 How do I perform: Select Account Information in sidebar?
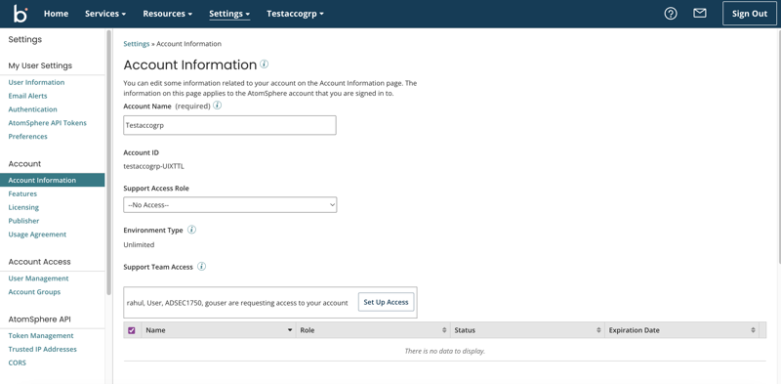point(53,180)
